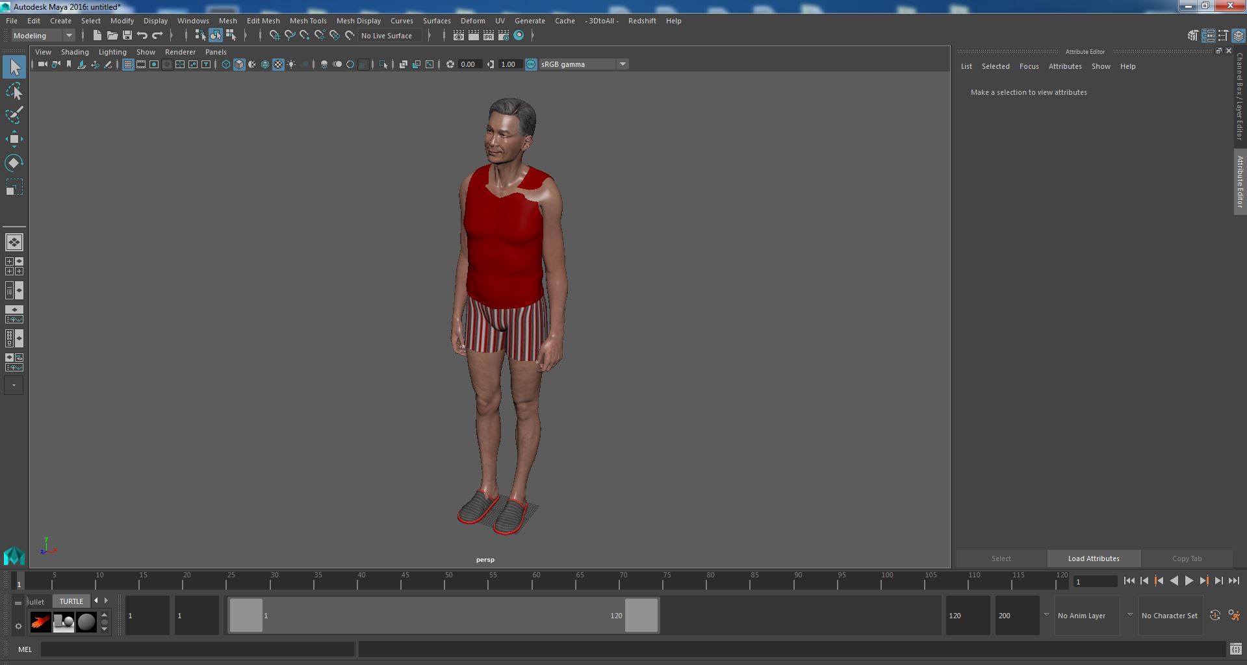Image resolution: width=1247 pixels, height=665 pixels.
Task: Select camera icon in panel toolbar
Action: (43, 64)
